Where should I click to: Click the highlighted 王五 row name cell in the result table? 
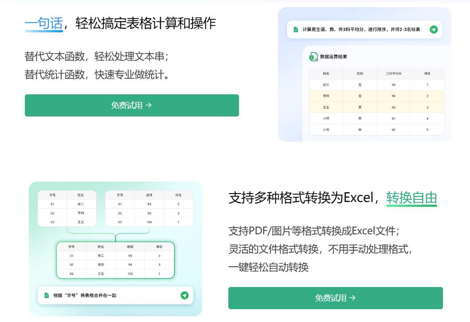coord(326,107)
